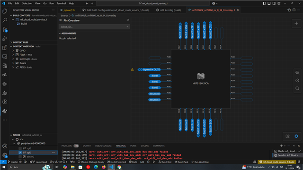This screenshot has width=303, height=170.
Task: Open the File menu
Action: click(10, 3)
